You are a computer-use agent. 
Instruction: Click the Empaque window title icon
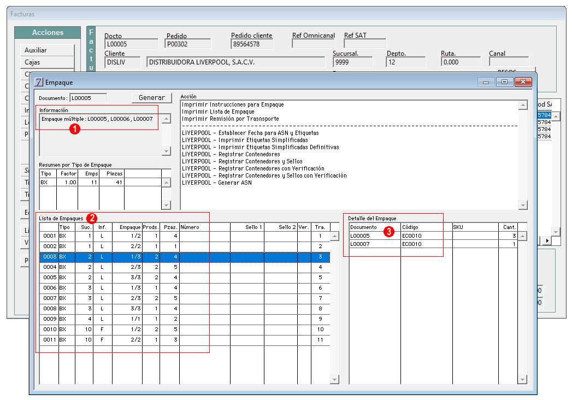(39, 82)
